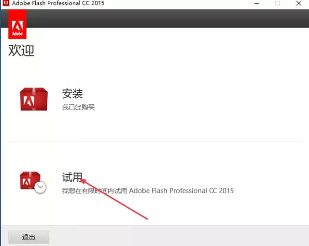Click the disabled maximize window button

click(278, 3)
